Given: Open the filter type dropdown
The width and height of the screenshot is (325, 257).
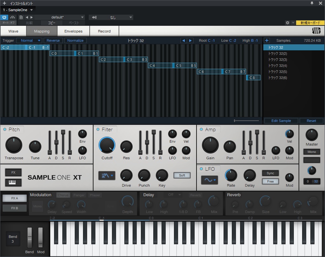Looking at the screenshot, I should coord(107,175).
